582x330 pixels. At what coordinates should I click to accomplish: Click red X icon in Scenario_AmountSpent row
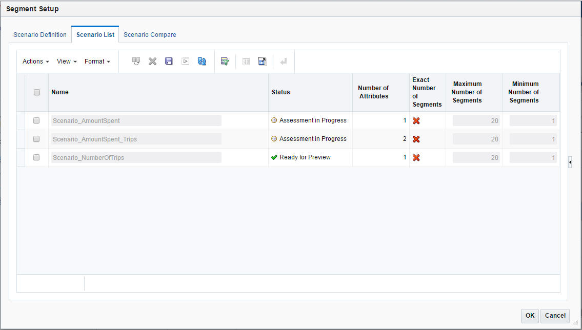click(x=416, y=120)
